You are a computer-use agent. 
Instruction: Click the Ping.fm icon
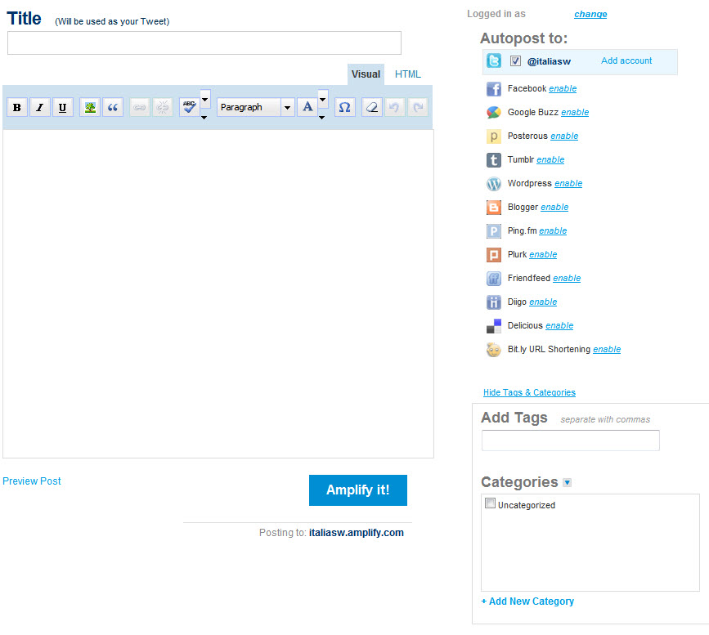coord(494,231)
